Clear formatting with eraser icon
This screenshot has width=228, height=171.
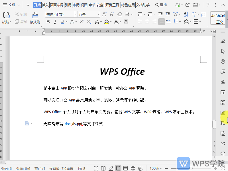[119, 14]
